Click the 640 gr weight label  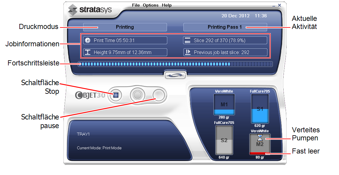point(224,157)
